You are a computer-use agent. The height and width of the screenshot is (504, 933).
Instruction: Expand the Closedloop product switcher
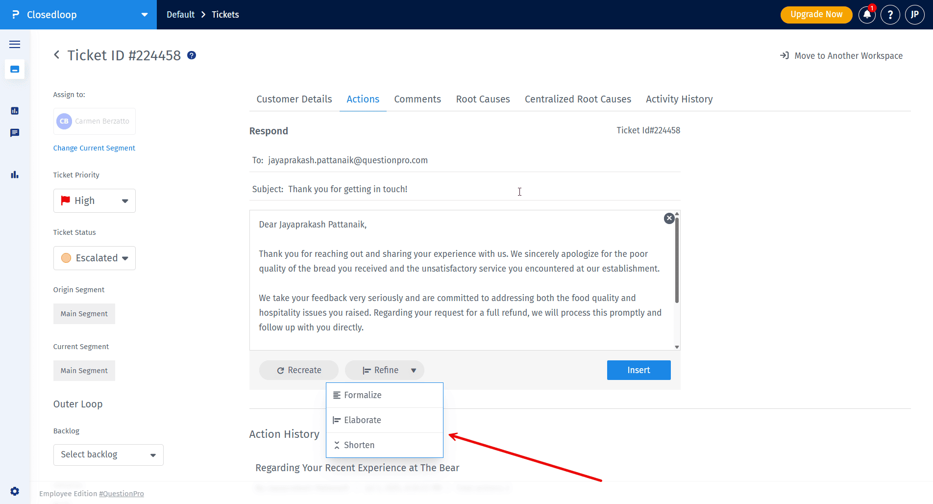point(144,15)
